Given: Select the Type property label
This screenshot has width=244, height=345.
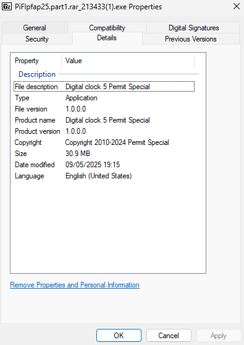Looking at the screenshot, I should [x=22, y=98].
